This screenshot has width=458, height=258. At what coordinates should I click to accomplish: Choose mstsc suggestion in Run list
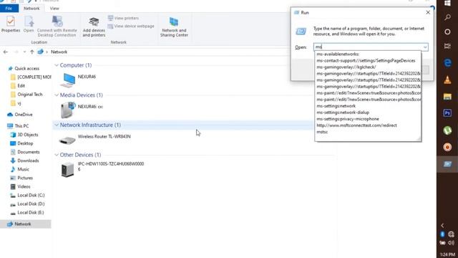tap(368, 132)
